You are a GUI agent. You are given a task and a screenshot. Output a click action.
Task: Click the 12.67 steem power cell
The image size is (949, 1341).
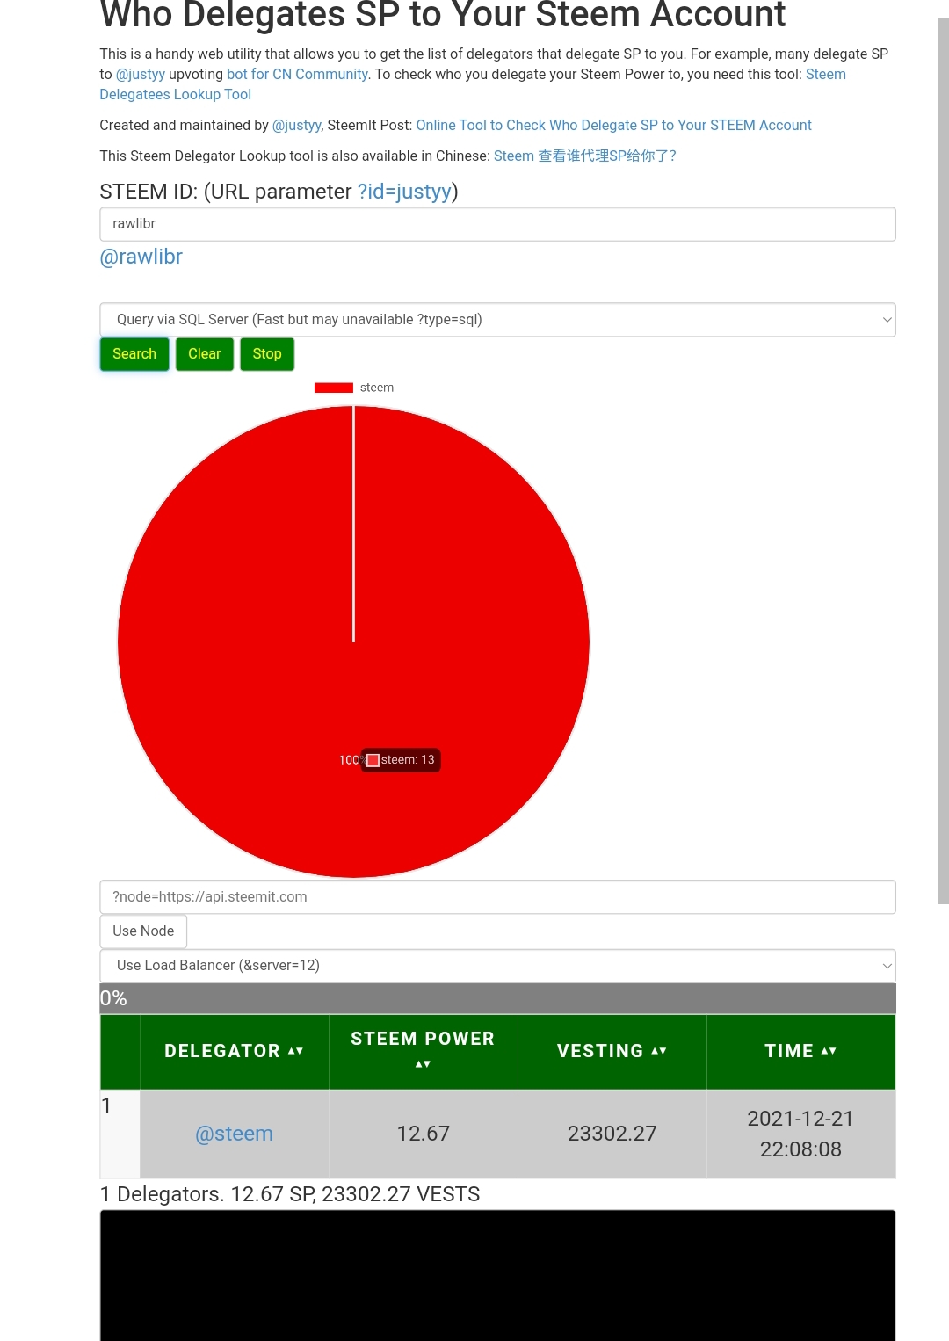click(x=423, y=1134)
